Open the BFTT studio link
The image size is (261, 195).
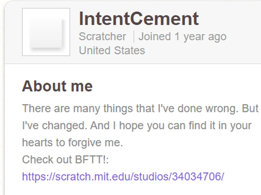point(123,177)
